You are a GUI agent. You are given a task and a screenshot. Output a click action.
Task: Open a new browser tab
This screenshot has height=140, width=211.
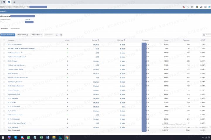pos(14,2)
